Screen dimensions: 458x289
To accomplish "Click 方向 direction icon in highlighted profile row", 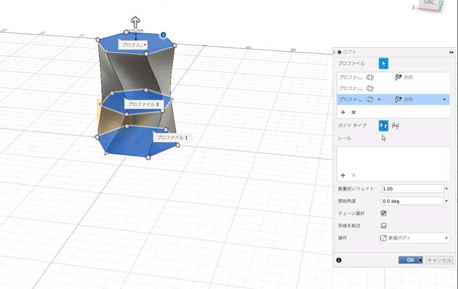I will [398, 100].
